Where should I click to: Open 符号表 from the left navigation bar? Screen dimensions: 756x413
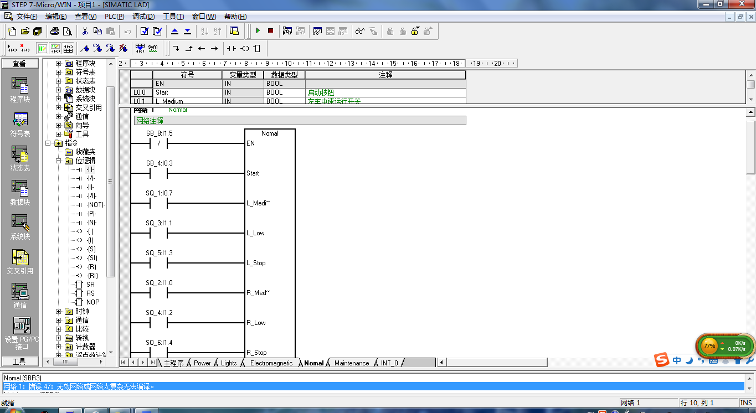coord(20,125)
